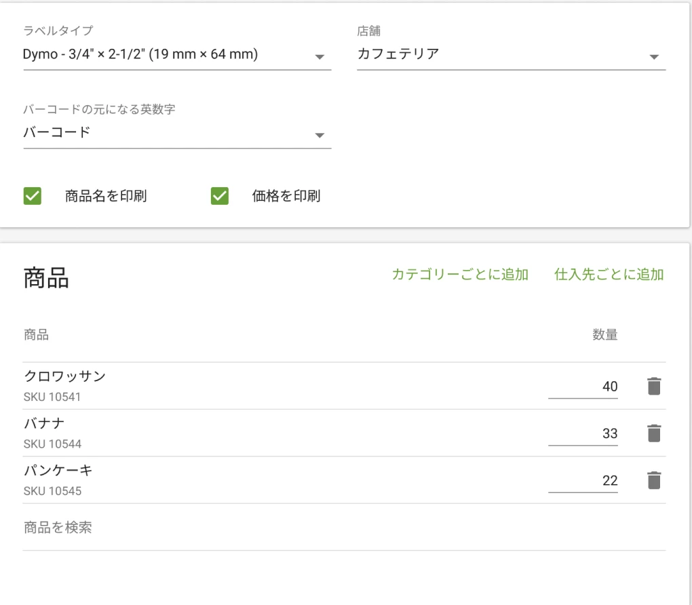692x605 pixels.
Task: Click the 商品 column header above list
Action: click(x=36, y=334)
